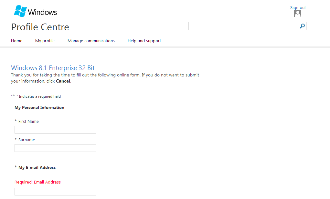Click the Indicates a required field note
Image resolution: width=330 pixels, height=199 pixels.
coord(36,96)
